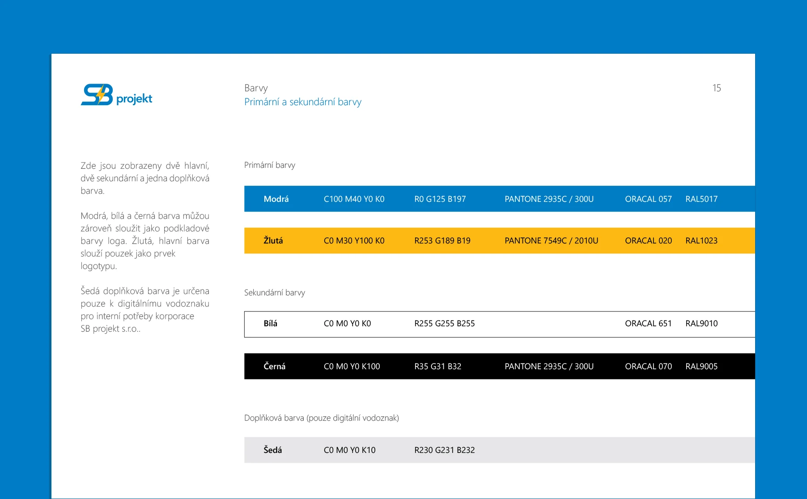Click the 'Sekundární barvy' section label
Viewport: 807px width, 499px height.
275,293
